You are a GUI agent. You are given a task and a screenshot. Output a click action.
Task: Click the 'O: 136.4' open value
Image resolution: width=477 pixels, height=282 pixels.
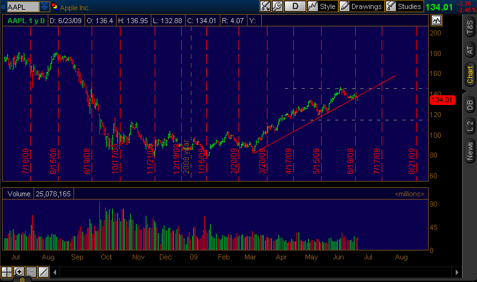[x=100, y=21]
